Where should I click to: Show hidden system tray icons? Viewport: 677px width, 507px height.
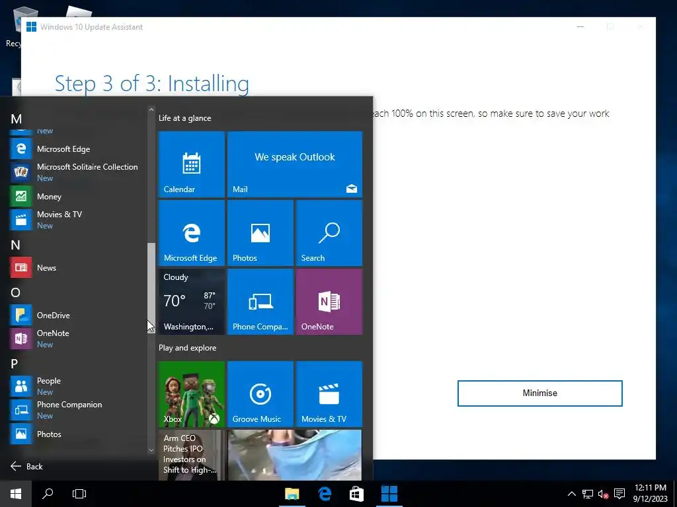point(571,494)
